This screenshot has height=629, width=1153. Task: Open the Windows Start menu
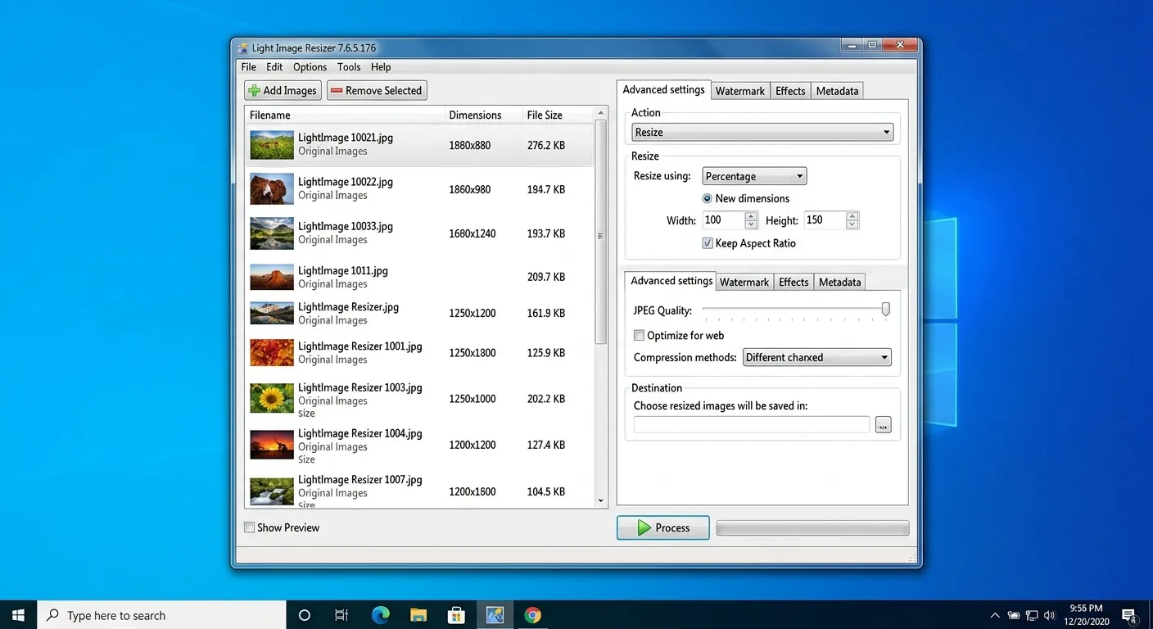tap(18, 615)
